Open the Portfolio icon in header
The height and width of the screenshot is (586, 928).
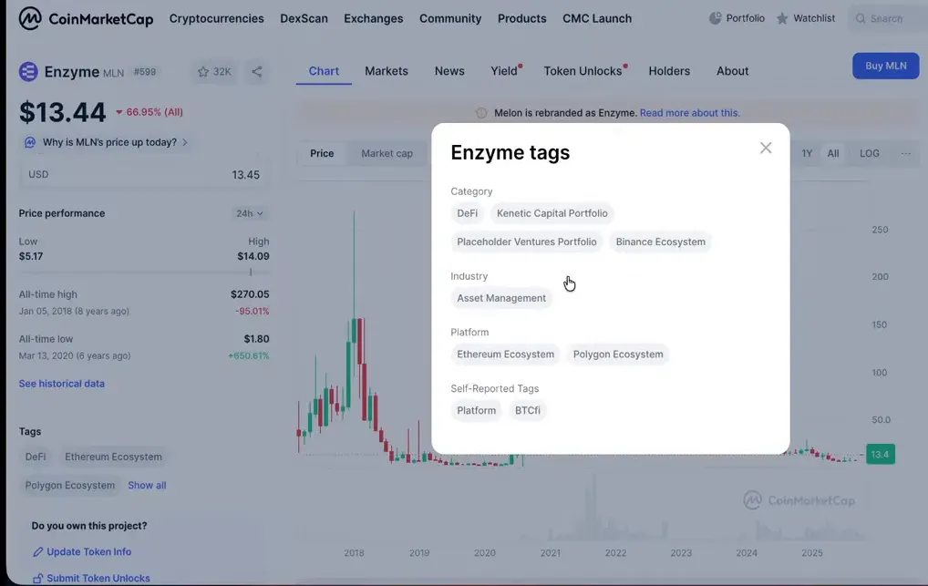[x=716, y=18]
